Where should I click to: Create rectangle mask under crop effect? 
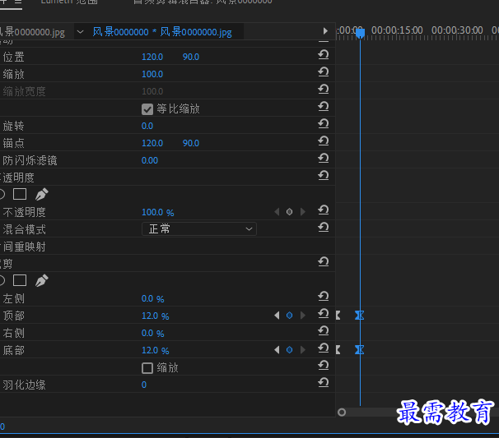coord(20,280)
